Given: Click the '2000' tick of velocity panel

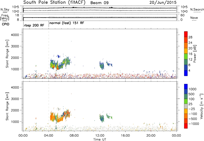Looking at the screenshot, I should coord(15,110).
